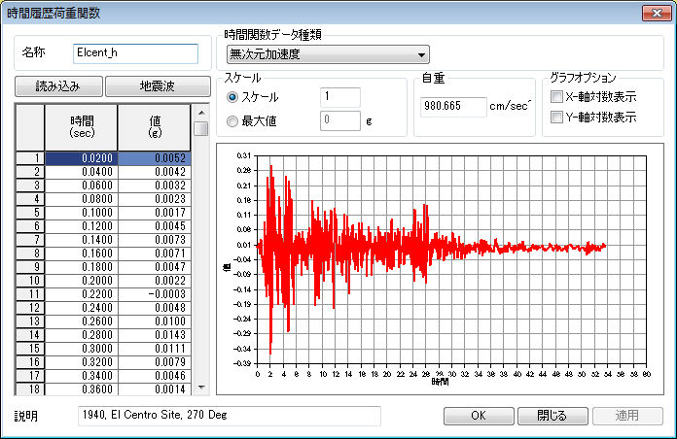Select value cell 0.0143

point(155,335)
